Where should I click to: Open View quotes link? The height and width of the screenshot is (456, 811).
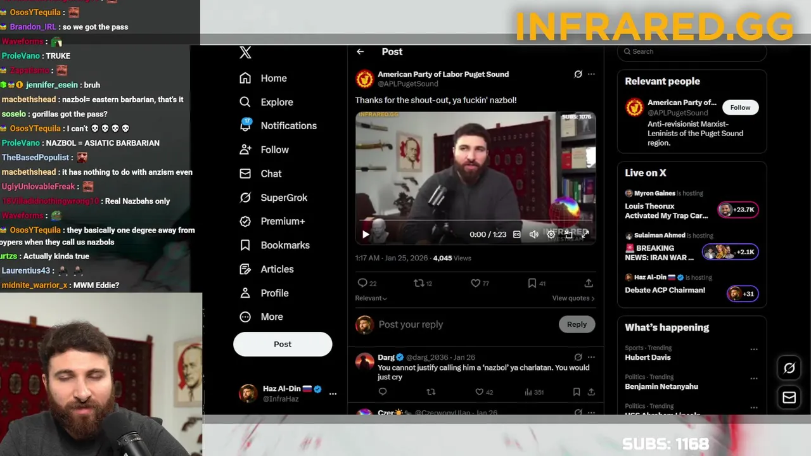pos(573,298)
